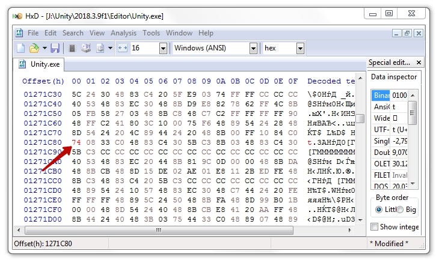
Task: Open disk image icon in toolbar
Action: point(100,48)
